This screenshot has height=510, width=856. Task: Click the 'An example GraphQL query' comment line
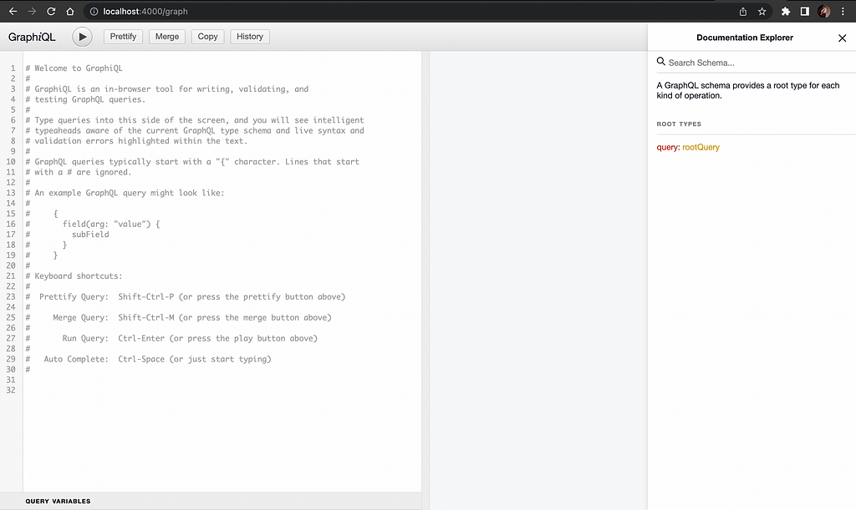click(x=125, y=193)
